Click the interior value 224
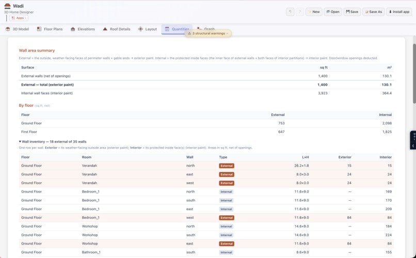The image size is (416, 258). (389, 235)
